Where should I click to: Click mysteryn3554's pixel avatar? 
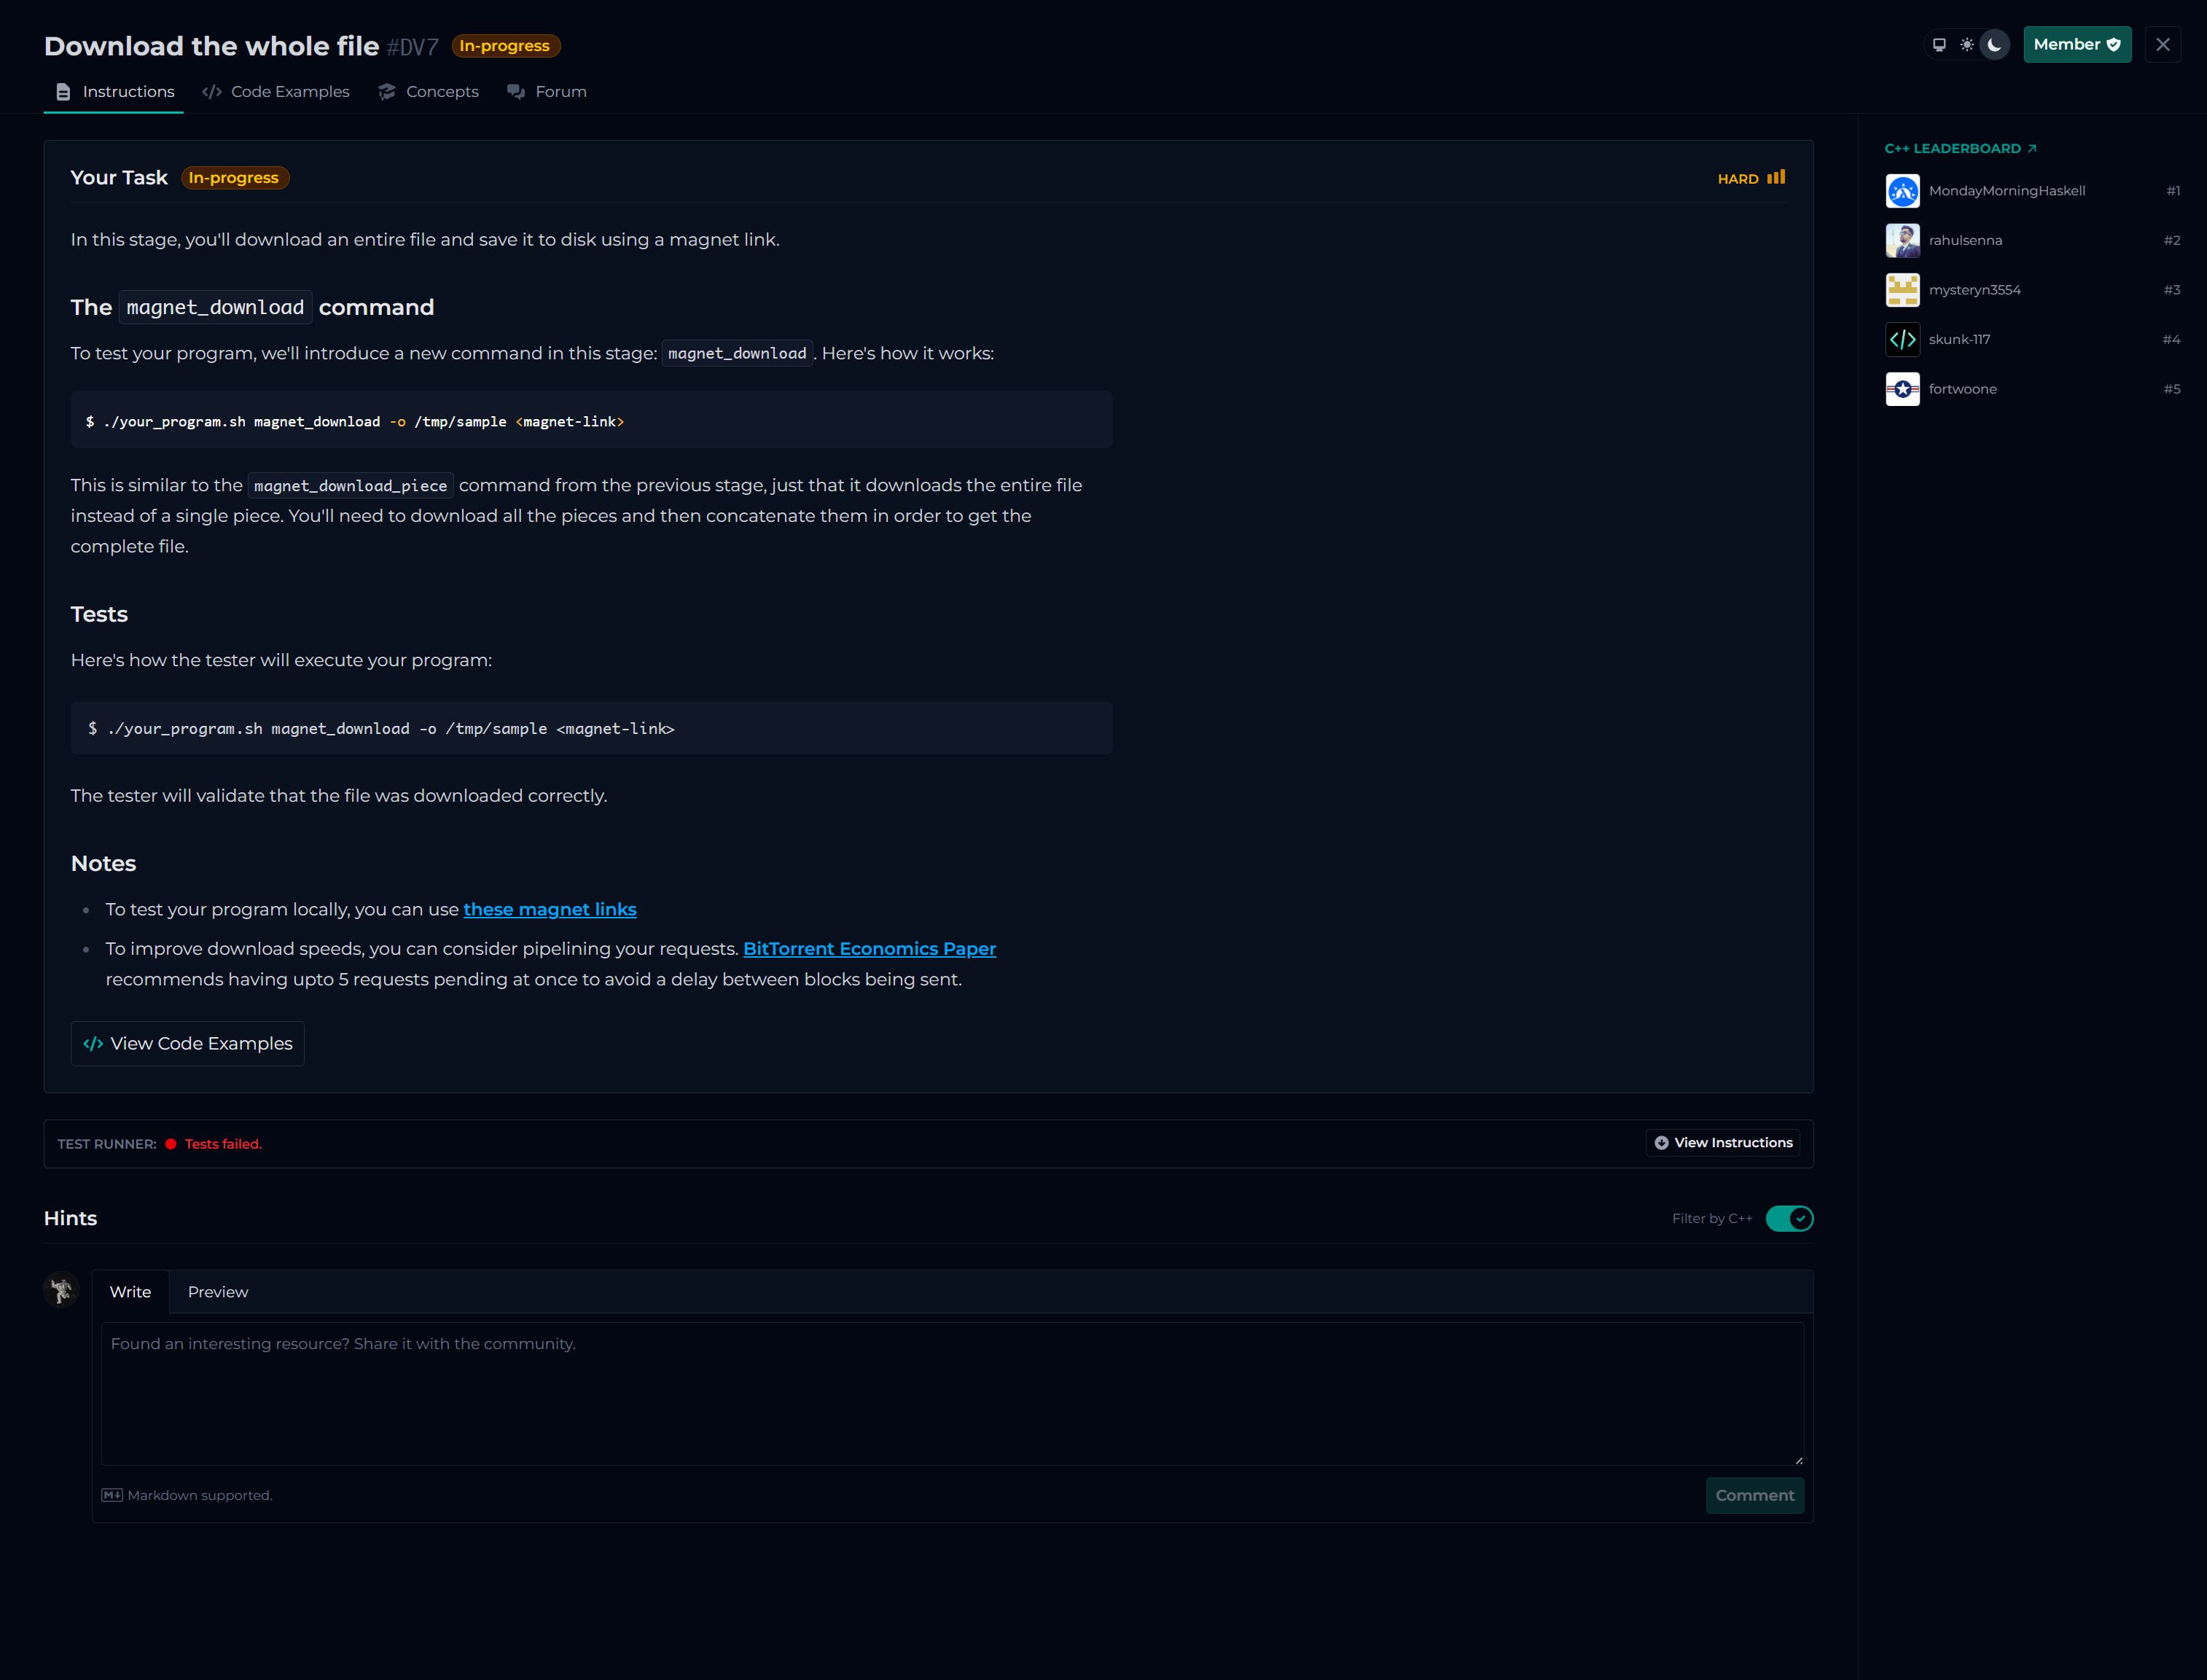click(1902, 290)
